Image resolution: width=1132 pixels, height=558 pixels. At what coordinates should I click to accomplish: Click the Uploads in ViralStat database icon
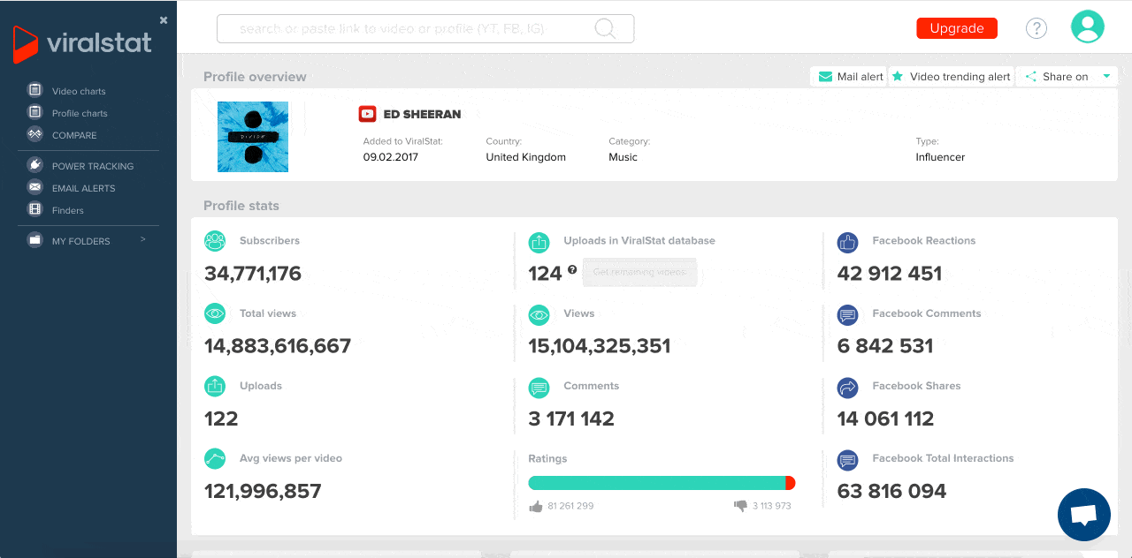(539, 241)
